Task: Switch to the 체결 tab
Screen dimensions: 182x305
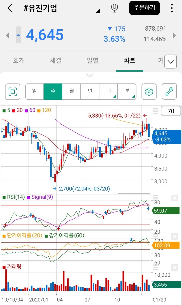Action: pos(56,60)
